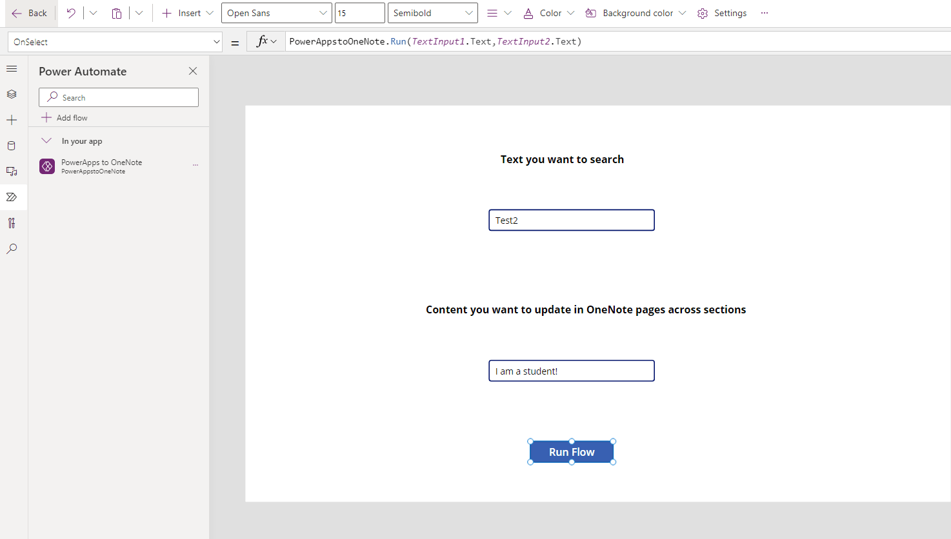
Task: Open the Tree view panel
Action: (x=12, y=94)
